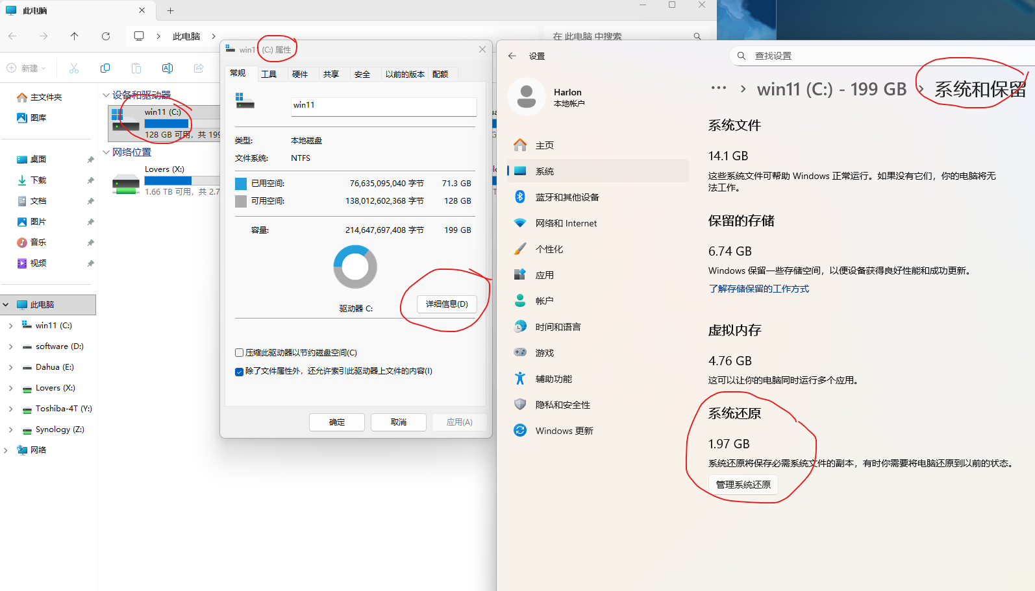Click the share icon in Explorer toolbar
This screenshot has height=591, width=1035.
pyautogui.click(x=199, y=68)
